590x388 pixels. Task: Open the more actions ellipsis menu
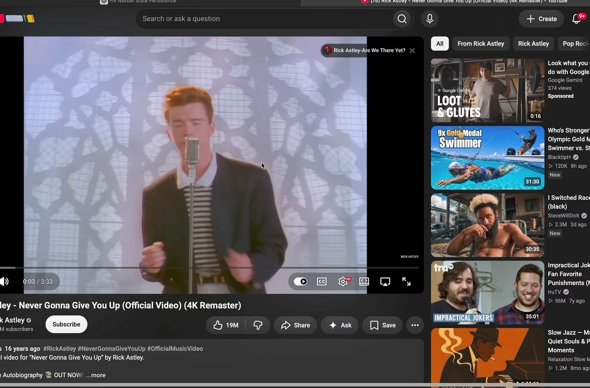[415, 325]
